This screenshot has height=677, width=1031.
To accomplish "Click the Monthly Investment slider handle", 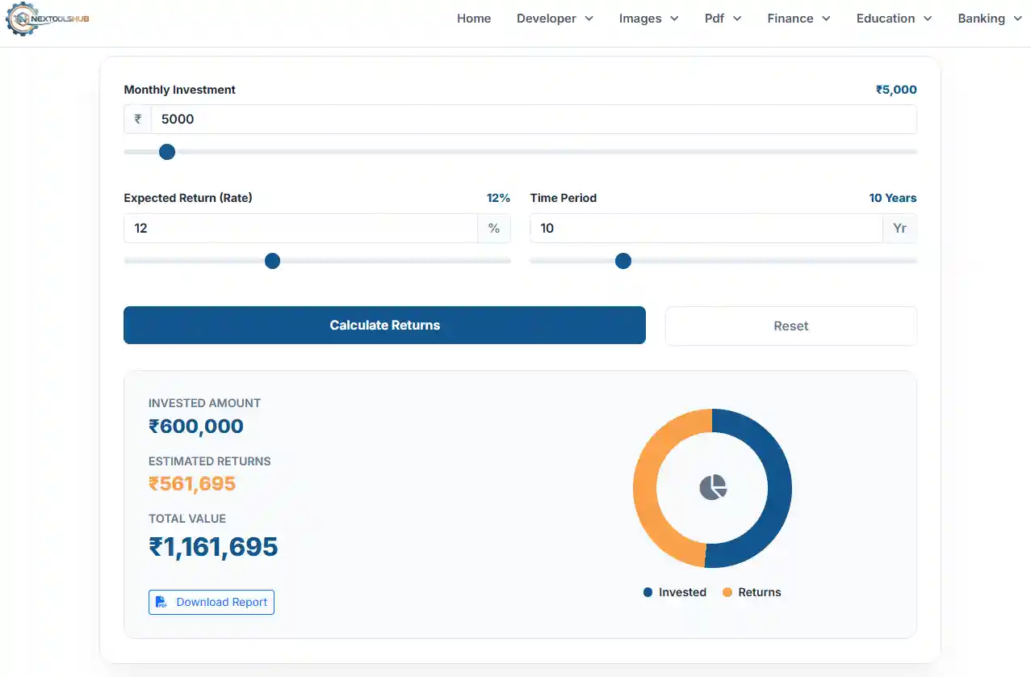I will (167, 152).
